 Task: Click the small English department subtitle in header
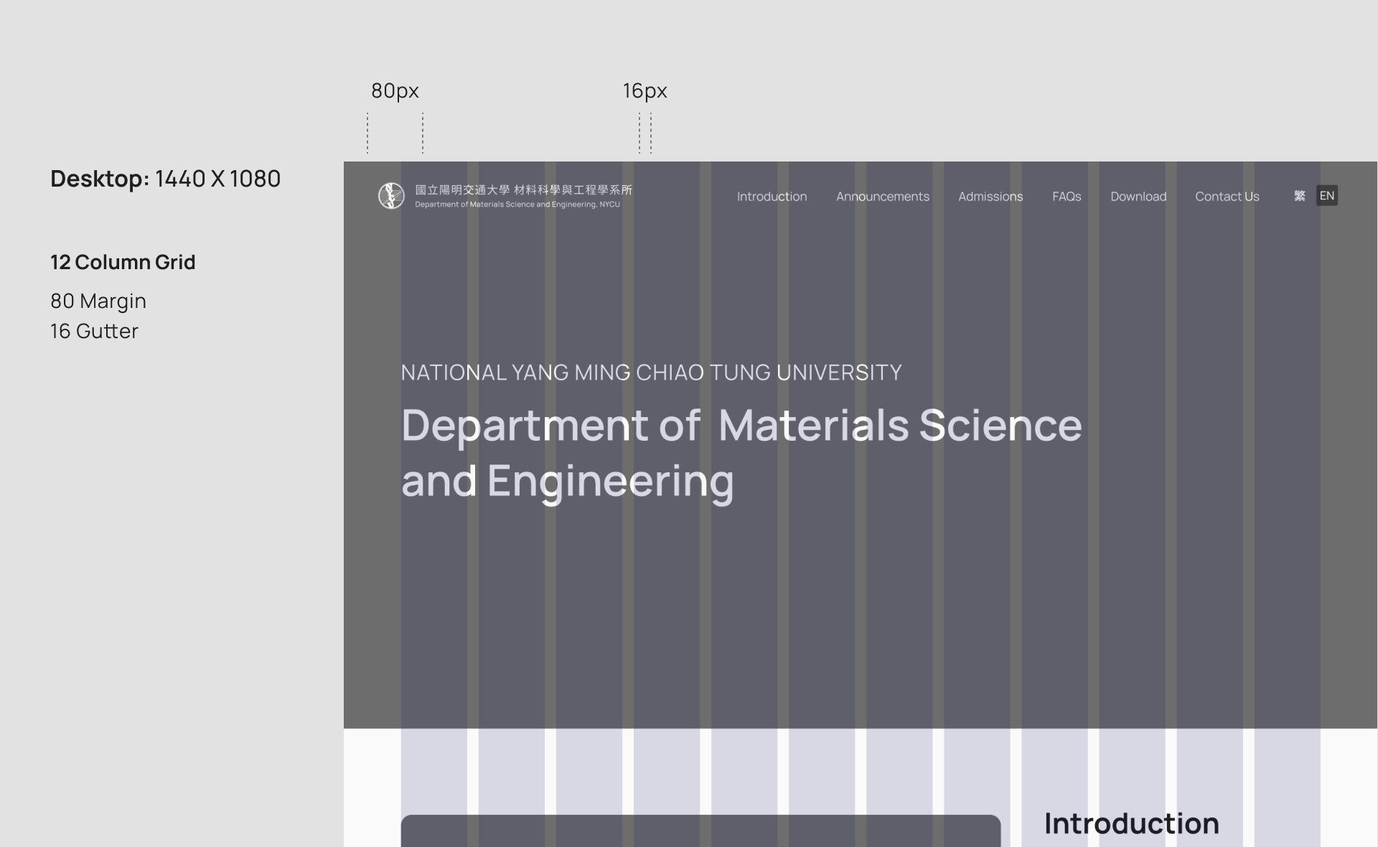517,205
